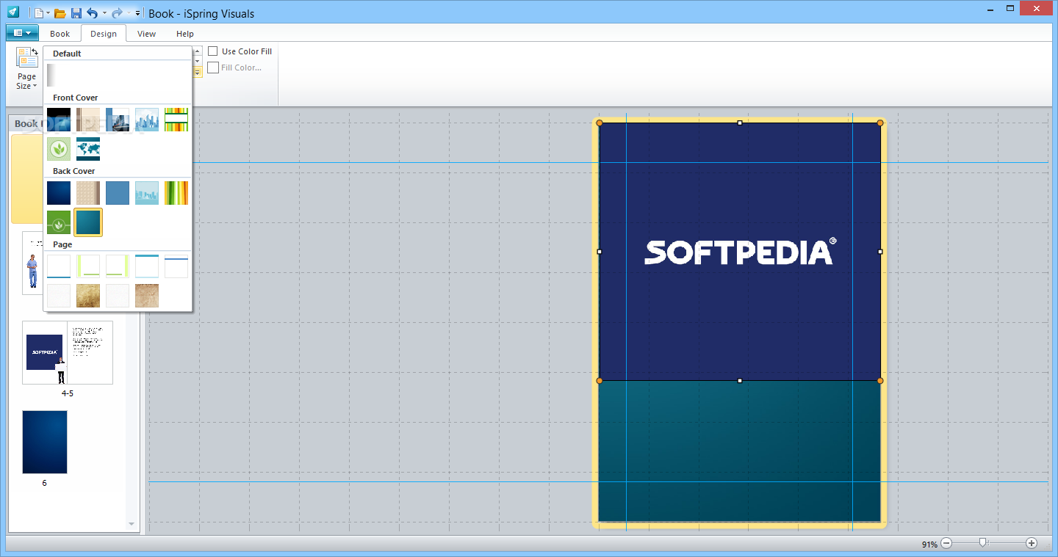The width and height of the screenshot is (1058, 557).
Task: Zoom in with the plus button
Action: 1032,544
